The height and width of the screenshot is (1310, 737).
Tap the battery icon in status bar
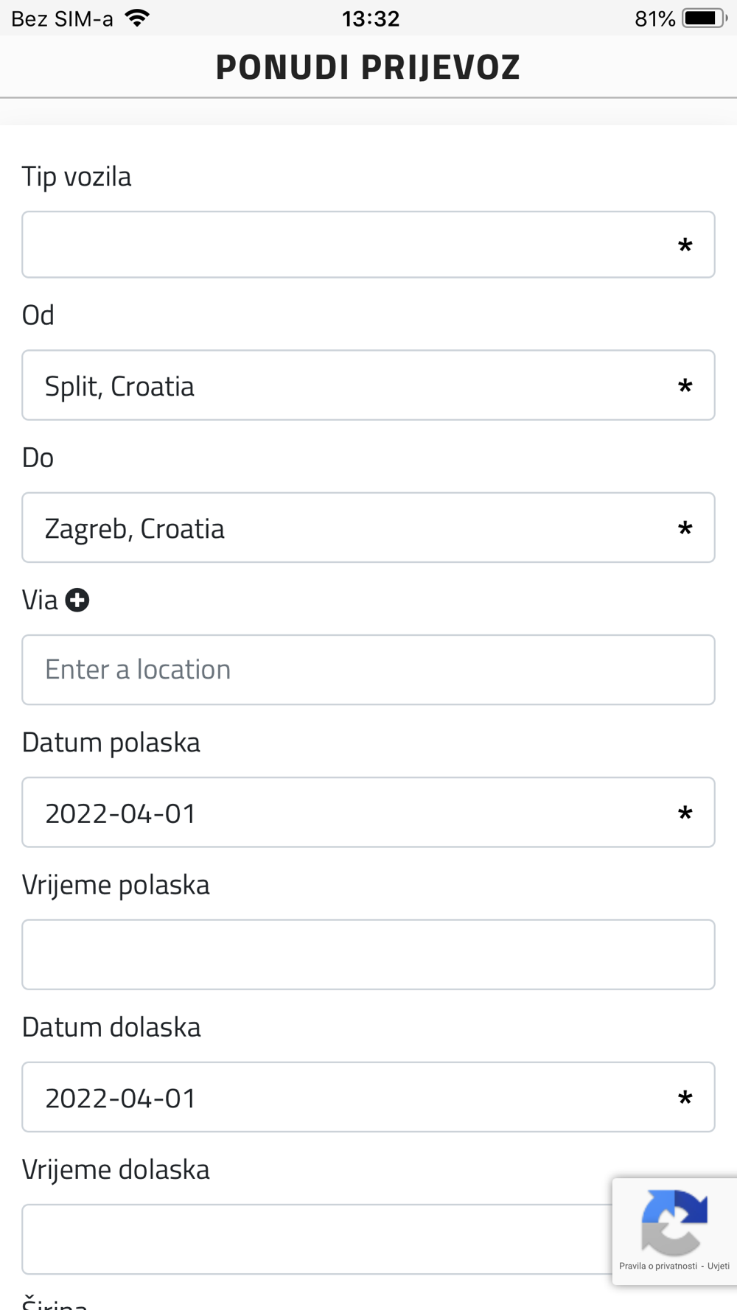704,18
